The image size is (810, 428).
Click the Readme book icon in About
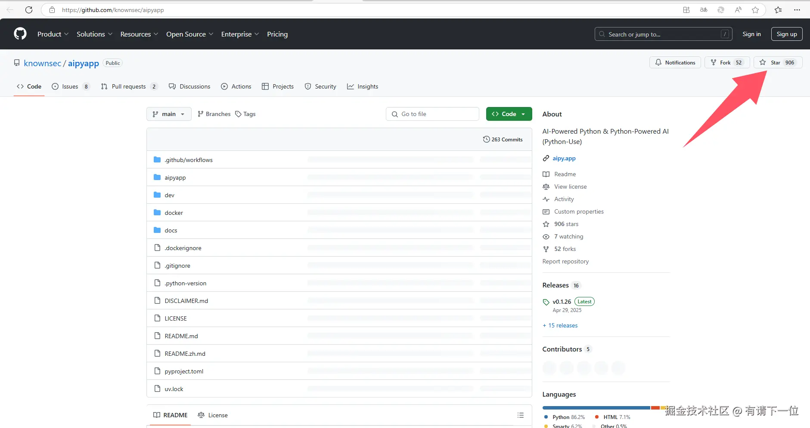[546, 174]
